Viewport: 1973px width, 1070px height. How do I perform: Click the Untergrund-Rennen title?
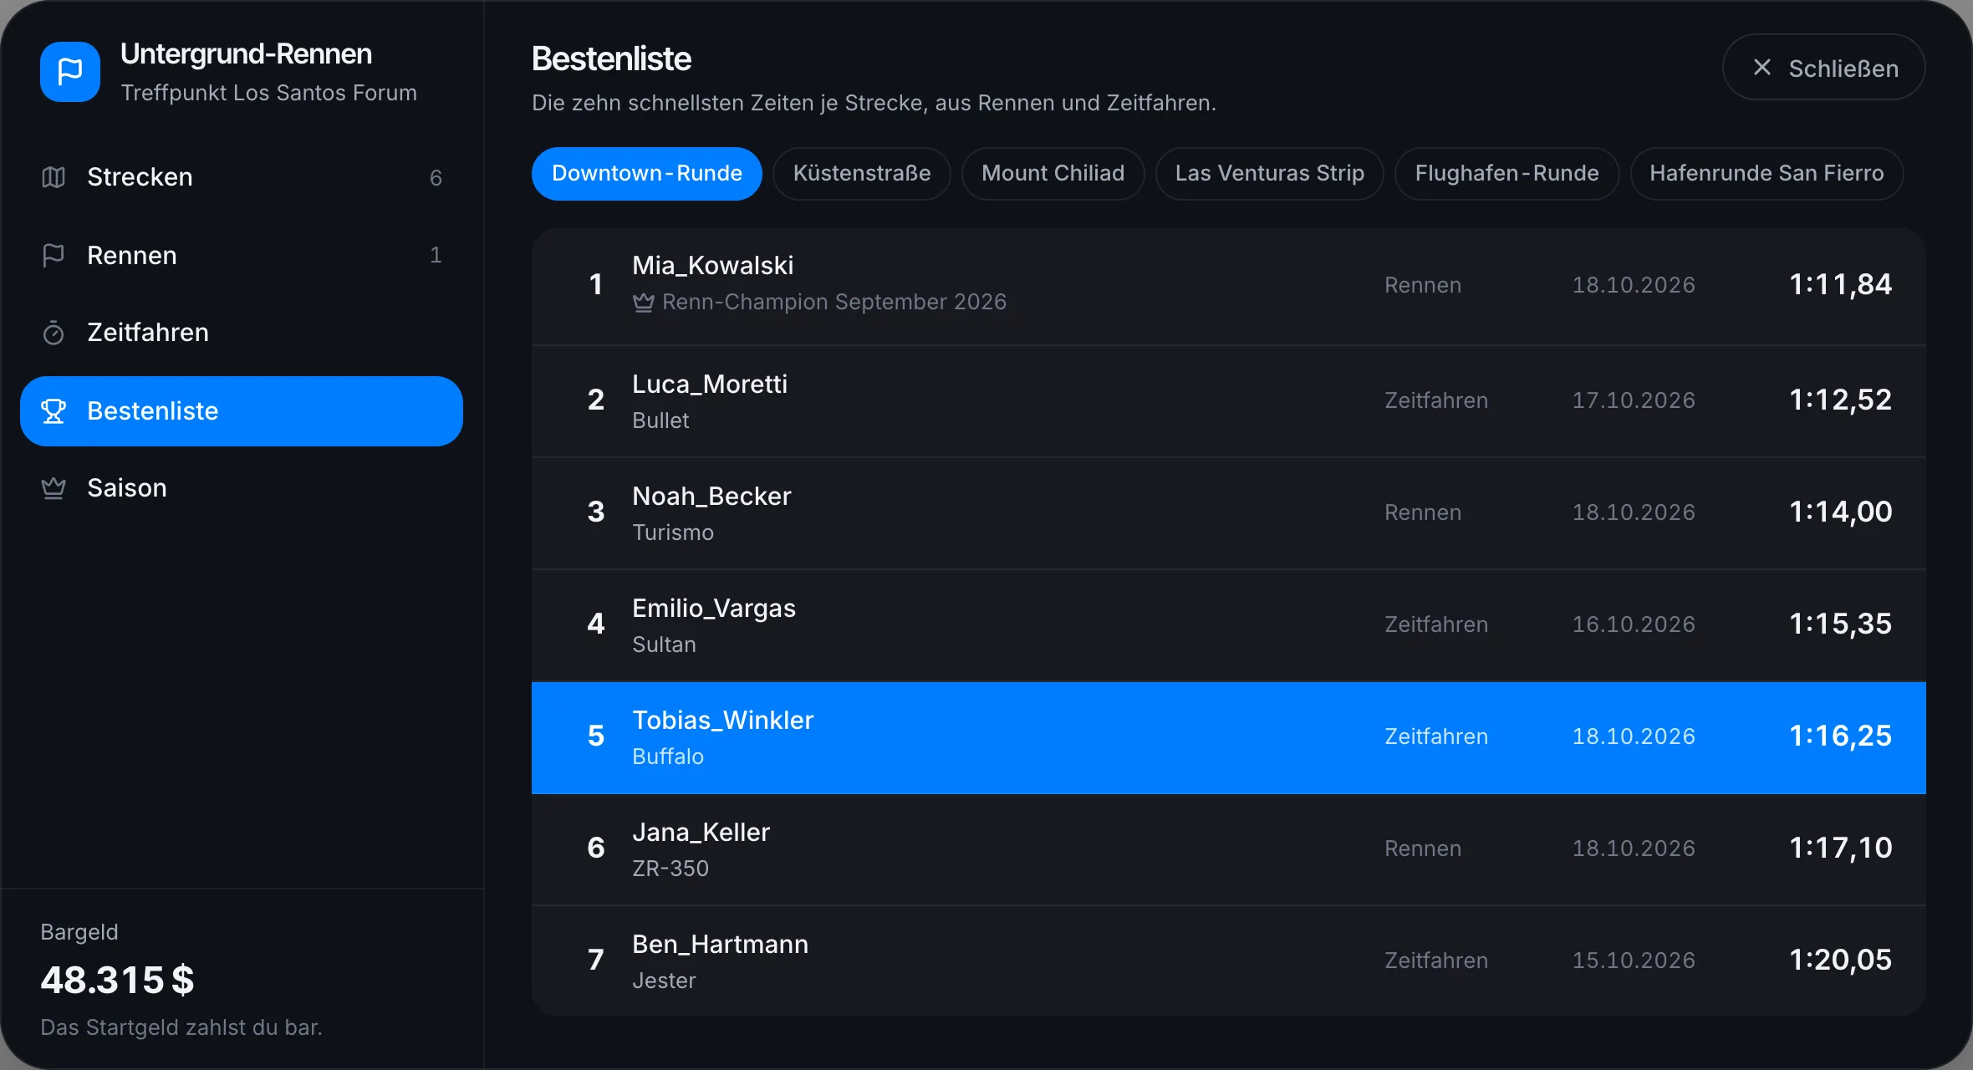247,54
